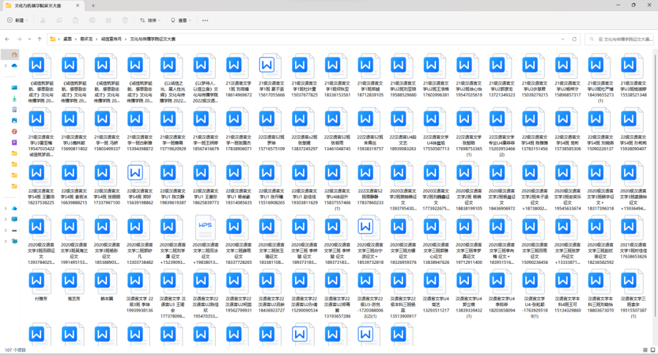The image size is (658, 355).
Task: Click the Rename icon in toolbar
Action: [x=92, y=20]
